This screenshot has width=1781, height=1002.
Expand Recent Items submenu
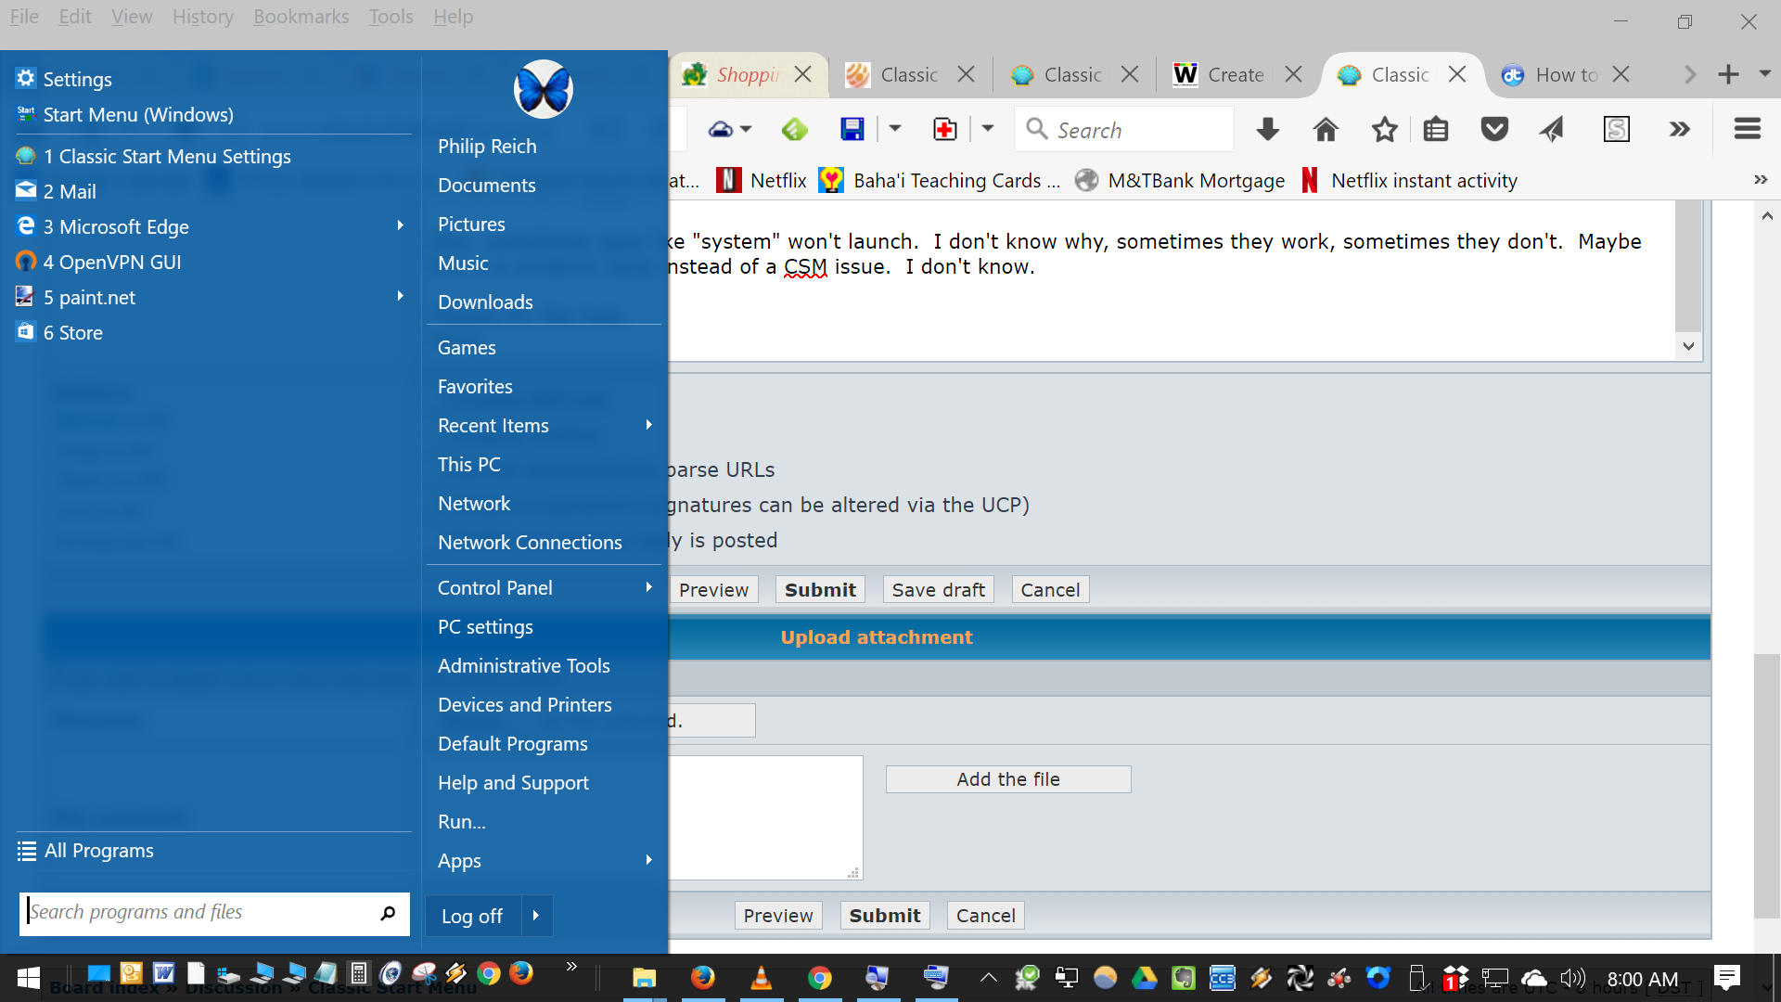click(x=648, y=425)
